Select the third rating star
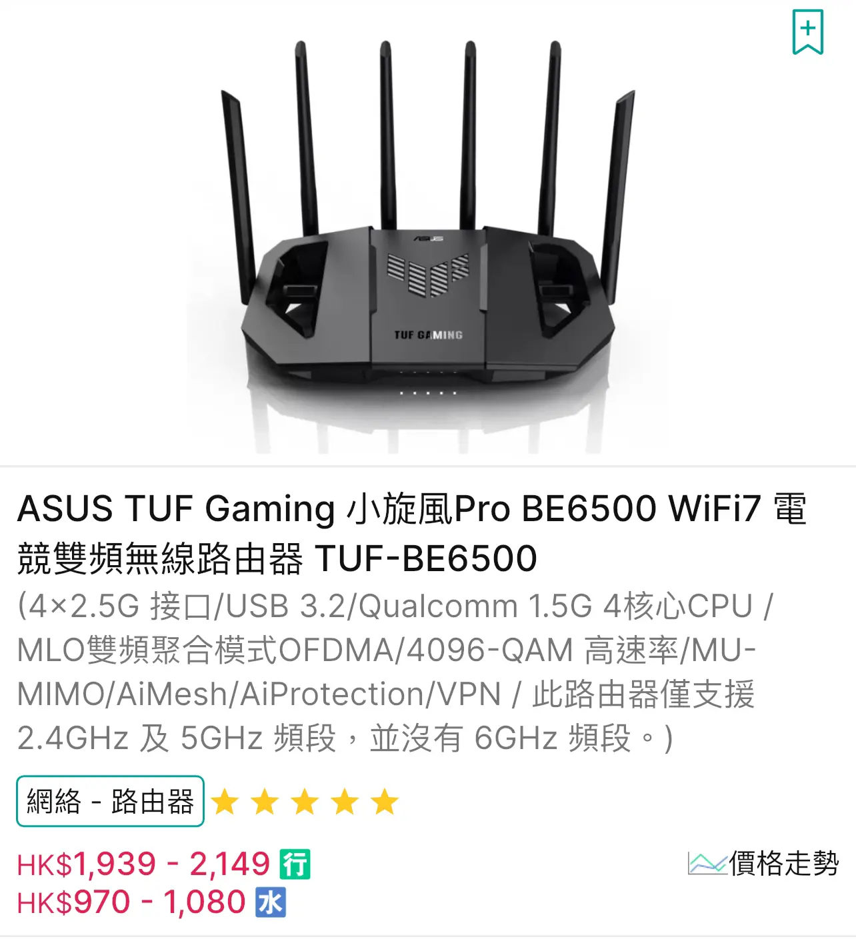 (x=305, y=802)
